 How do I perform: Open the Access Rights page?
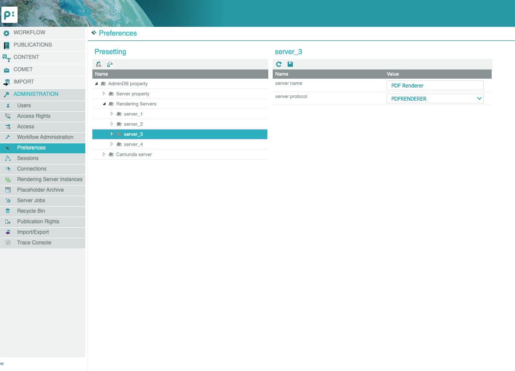[33, 116]
